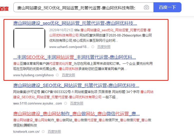
Task: Click the small icon beside the seo.5118.com URL
Action: (66, 103)
